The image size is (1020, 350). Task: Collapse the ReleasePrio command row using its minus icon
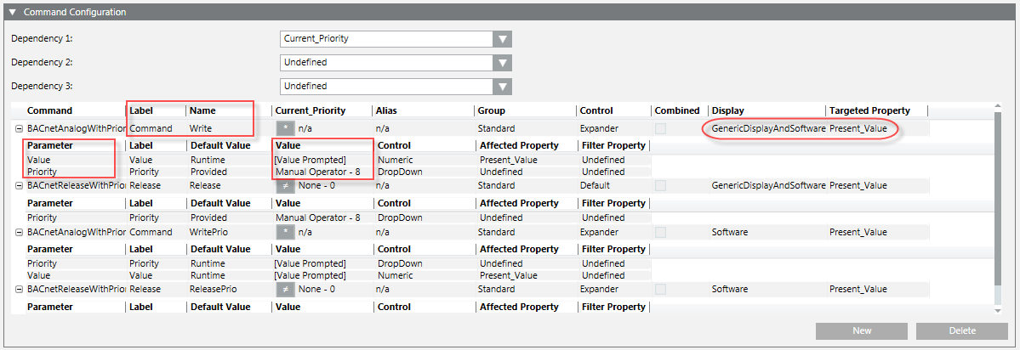(x=18, y=290)
